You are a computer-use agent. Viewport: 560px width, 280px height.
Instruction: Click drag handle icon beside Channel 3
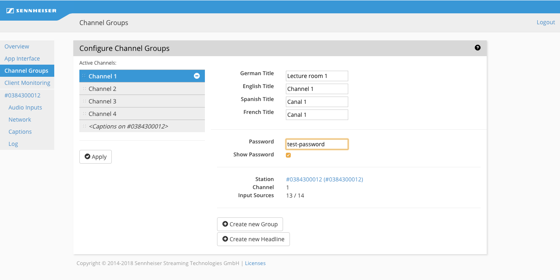(84, 101)
